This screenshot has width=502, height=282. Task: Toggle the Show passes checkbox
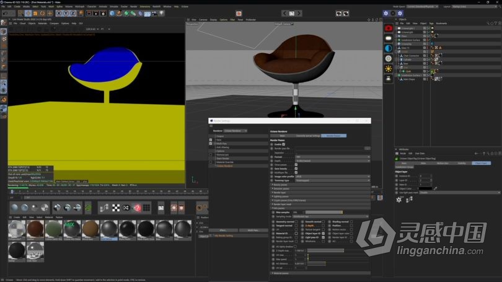[x=296, y=164]
